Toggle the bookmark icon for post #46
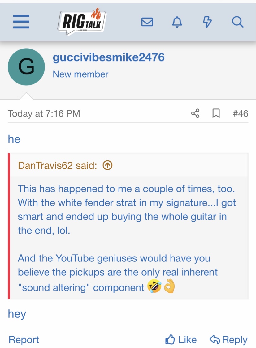Image resolution: width=256 pixels, height=348 pixels. coord(216,113)
